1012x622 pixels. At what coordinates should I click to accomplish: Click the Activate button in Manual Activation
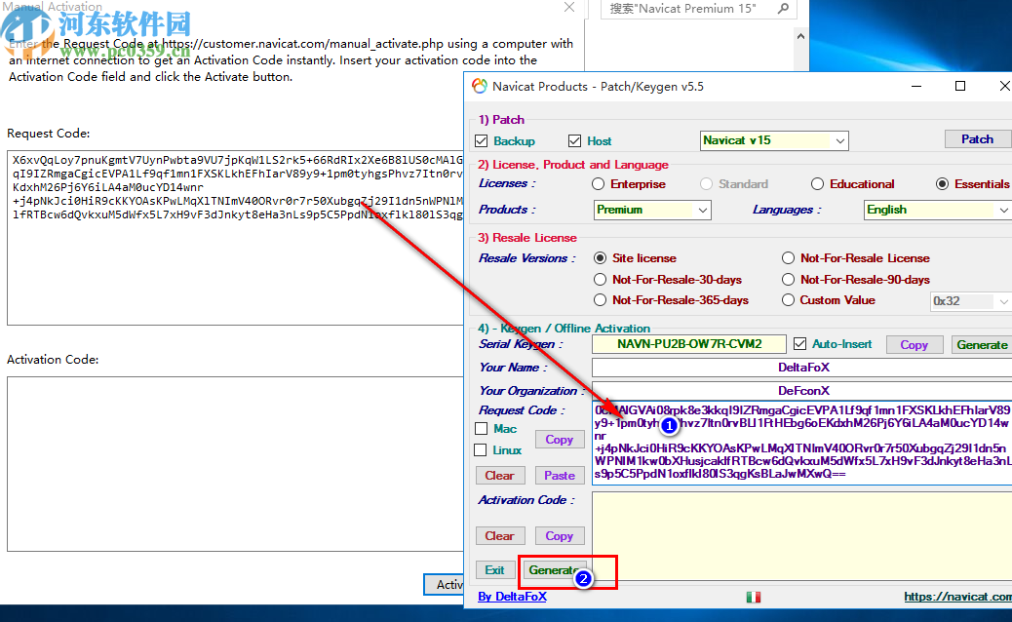point(444,585)
